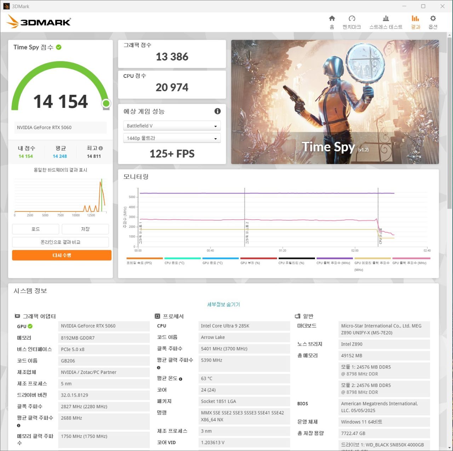Viewport: 453px width, 451px height.
Task: Click info icon under CPU average clock
Action: (x=159, y=368)
